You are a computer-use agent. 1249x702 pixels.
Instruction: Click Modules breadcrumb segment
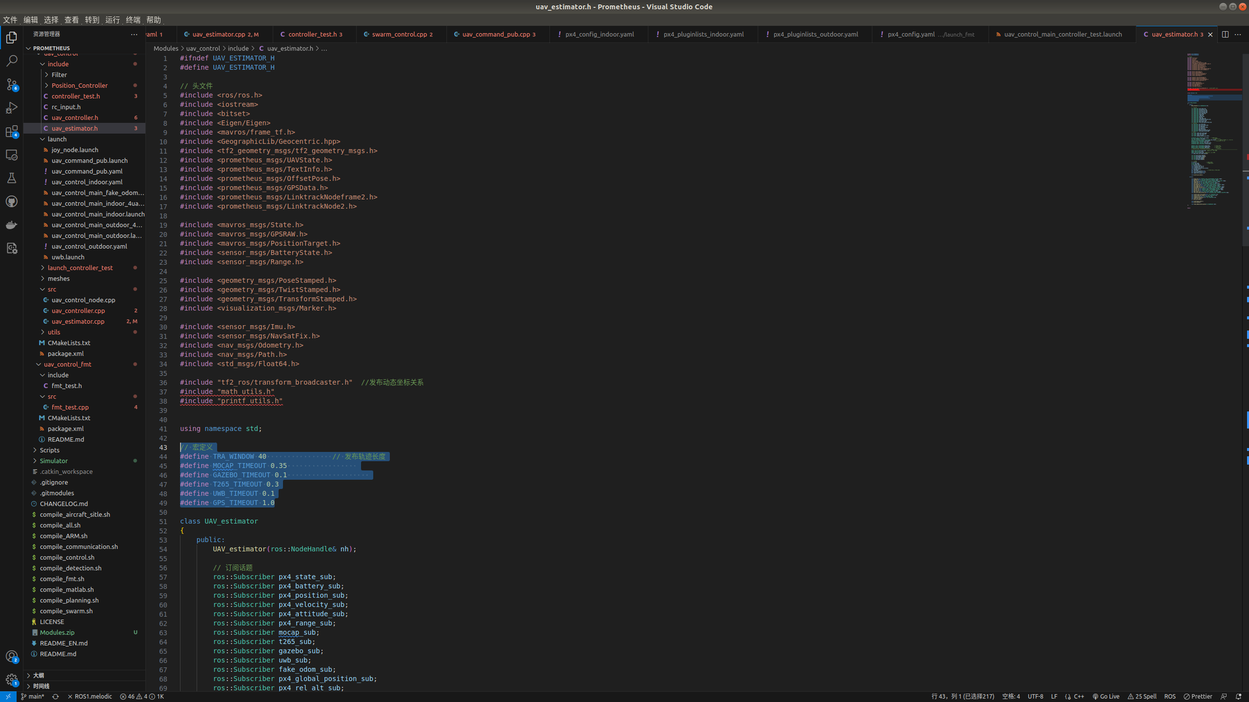coord(166,49)
